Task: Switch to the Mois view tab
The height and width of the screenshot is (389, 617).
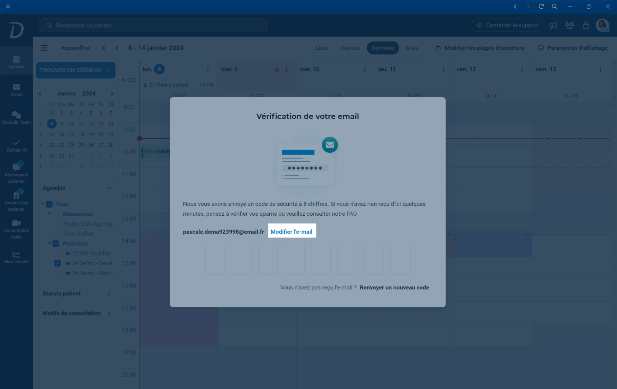Action: [411, 48]
